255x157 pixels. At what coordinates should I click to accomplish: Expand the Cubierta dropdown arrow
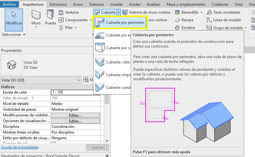(118, 12)
